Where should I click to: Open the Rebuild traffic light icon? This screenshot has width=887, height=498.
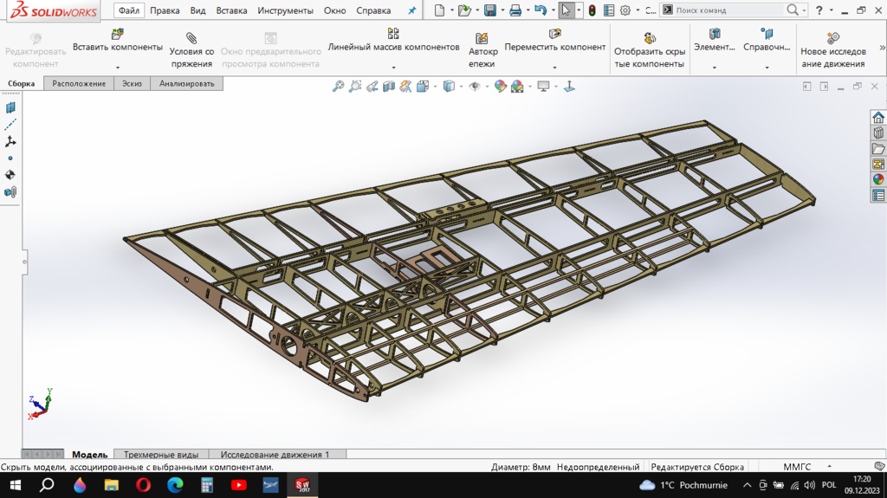point(592,10)
